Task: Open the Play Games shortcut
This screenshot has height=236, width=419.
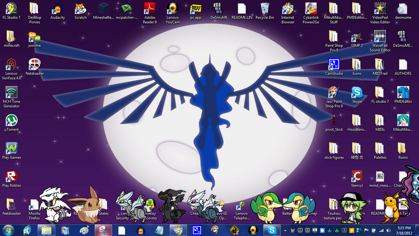Action: coord(12,151)
